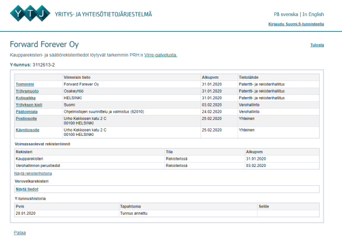Viewport: 342px width, 248px height.
Task: Open the Virre-palvelusta link
Action: (x=160, y=55)
